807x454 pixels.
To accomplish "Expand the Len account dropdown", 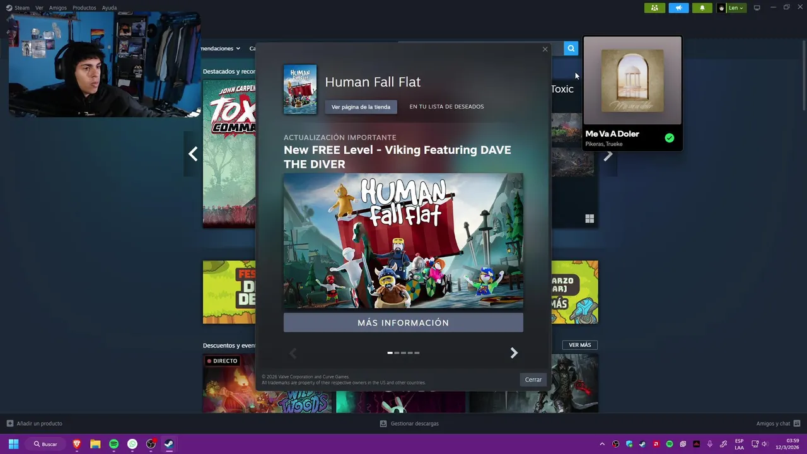I will tap(731, 8).
